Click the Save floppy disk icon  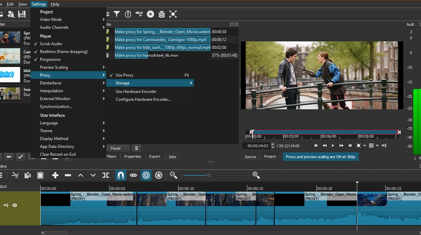tap(22, 14)
